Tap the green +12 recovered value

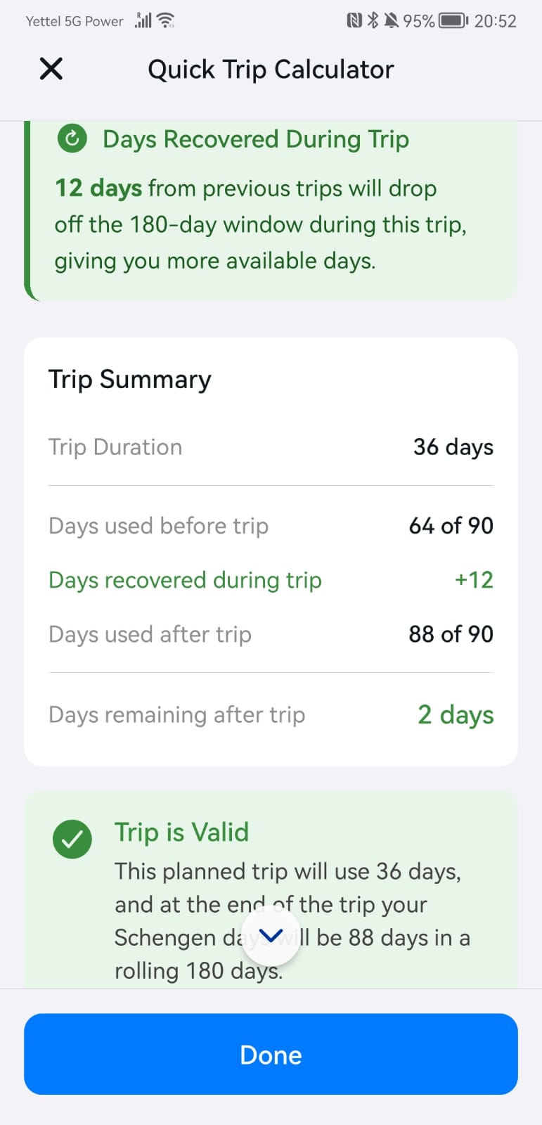[473, 580]
